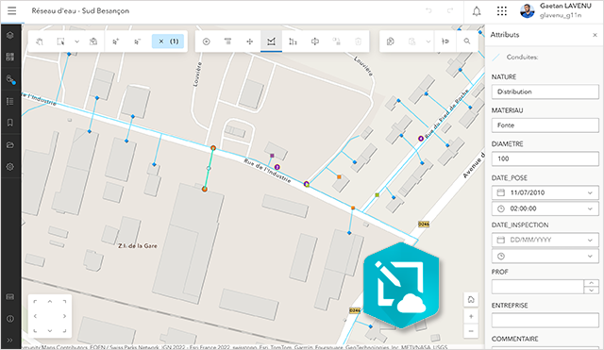Pan map up with navigation pad arrow
Image resolution: width=604 pixels, height=350 pixels.
pos(50,302)
